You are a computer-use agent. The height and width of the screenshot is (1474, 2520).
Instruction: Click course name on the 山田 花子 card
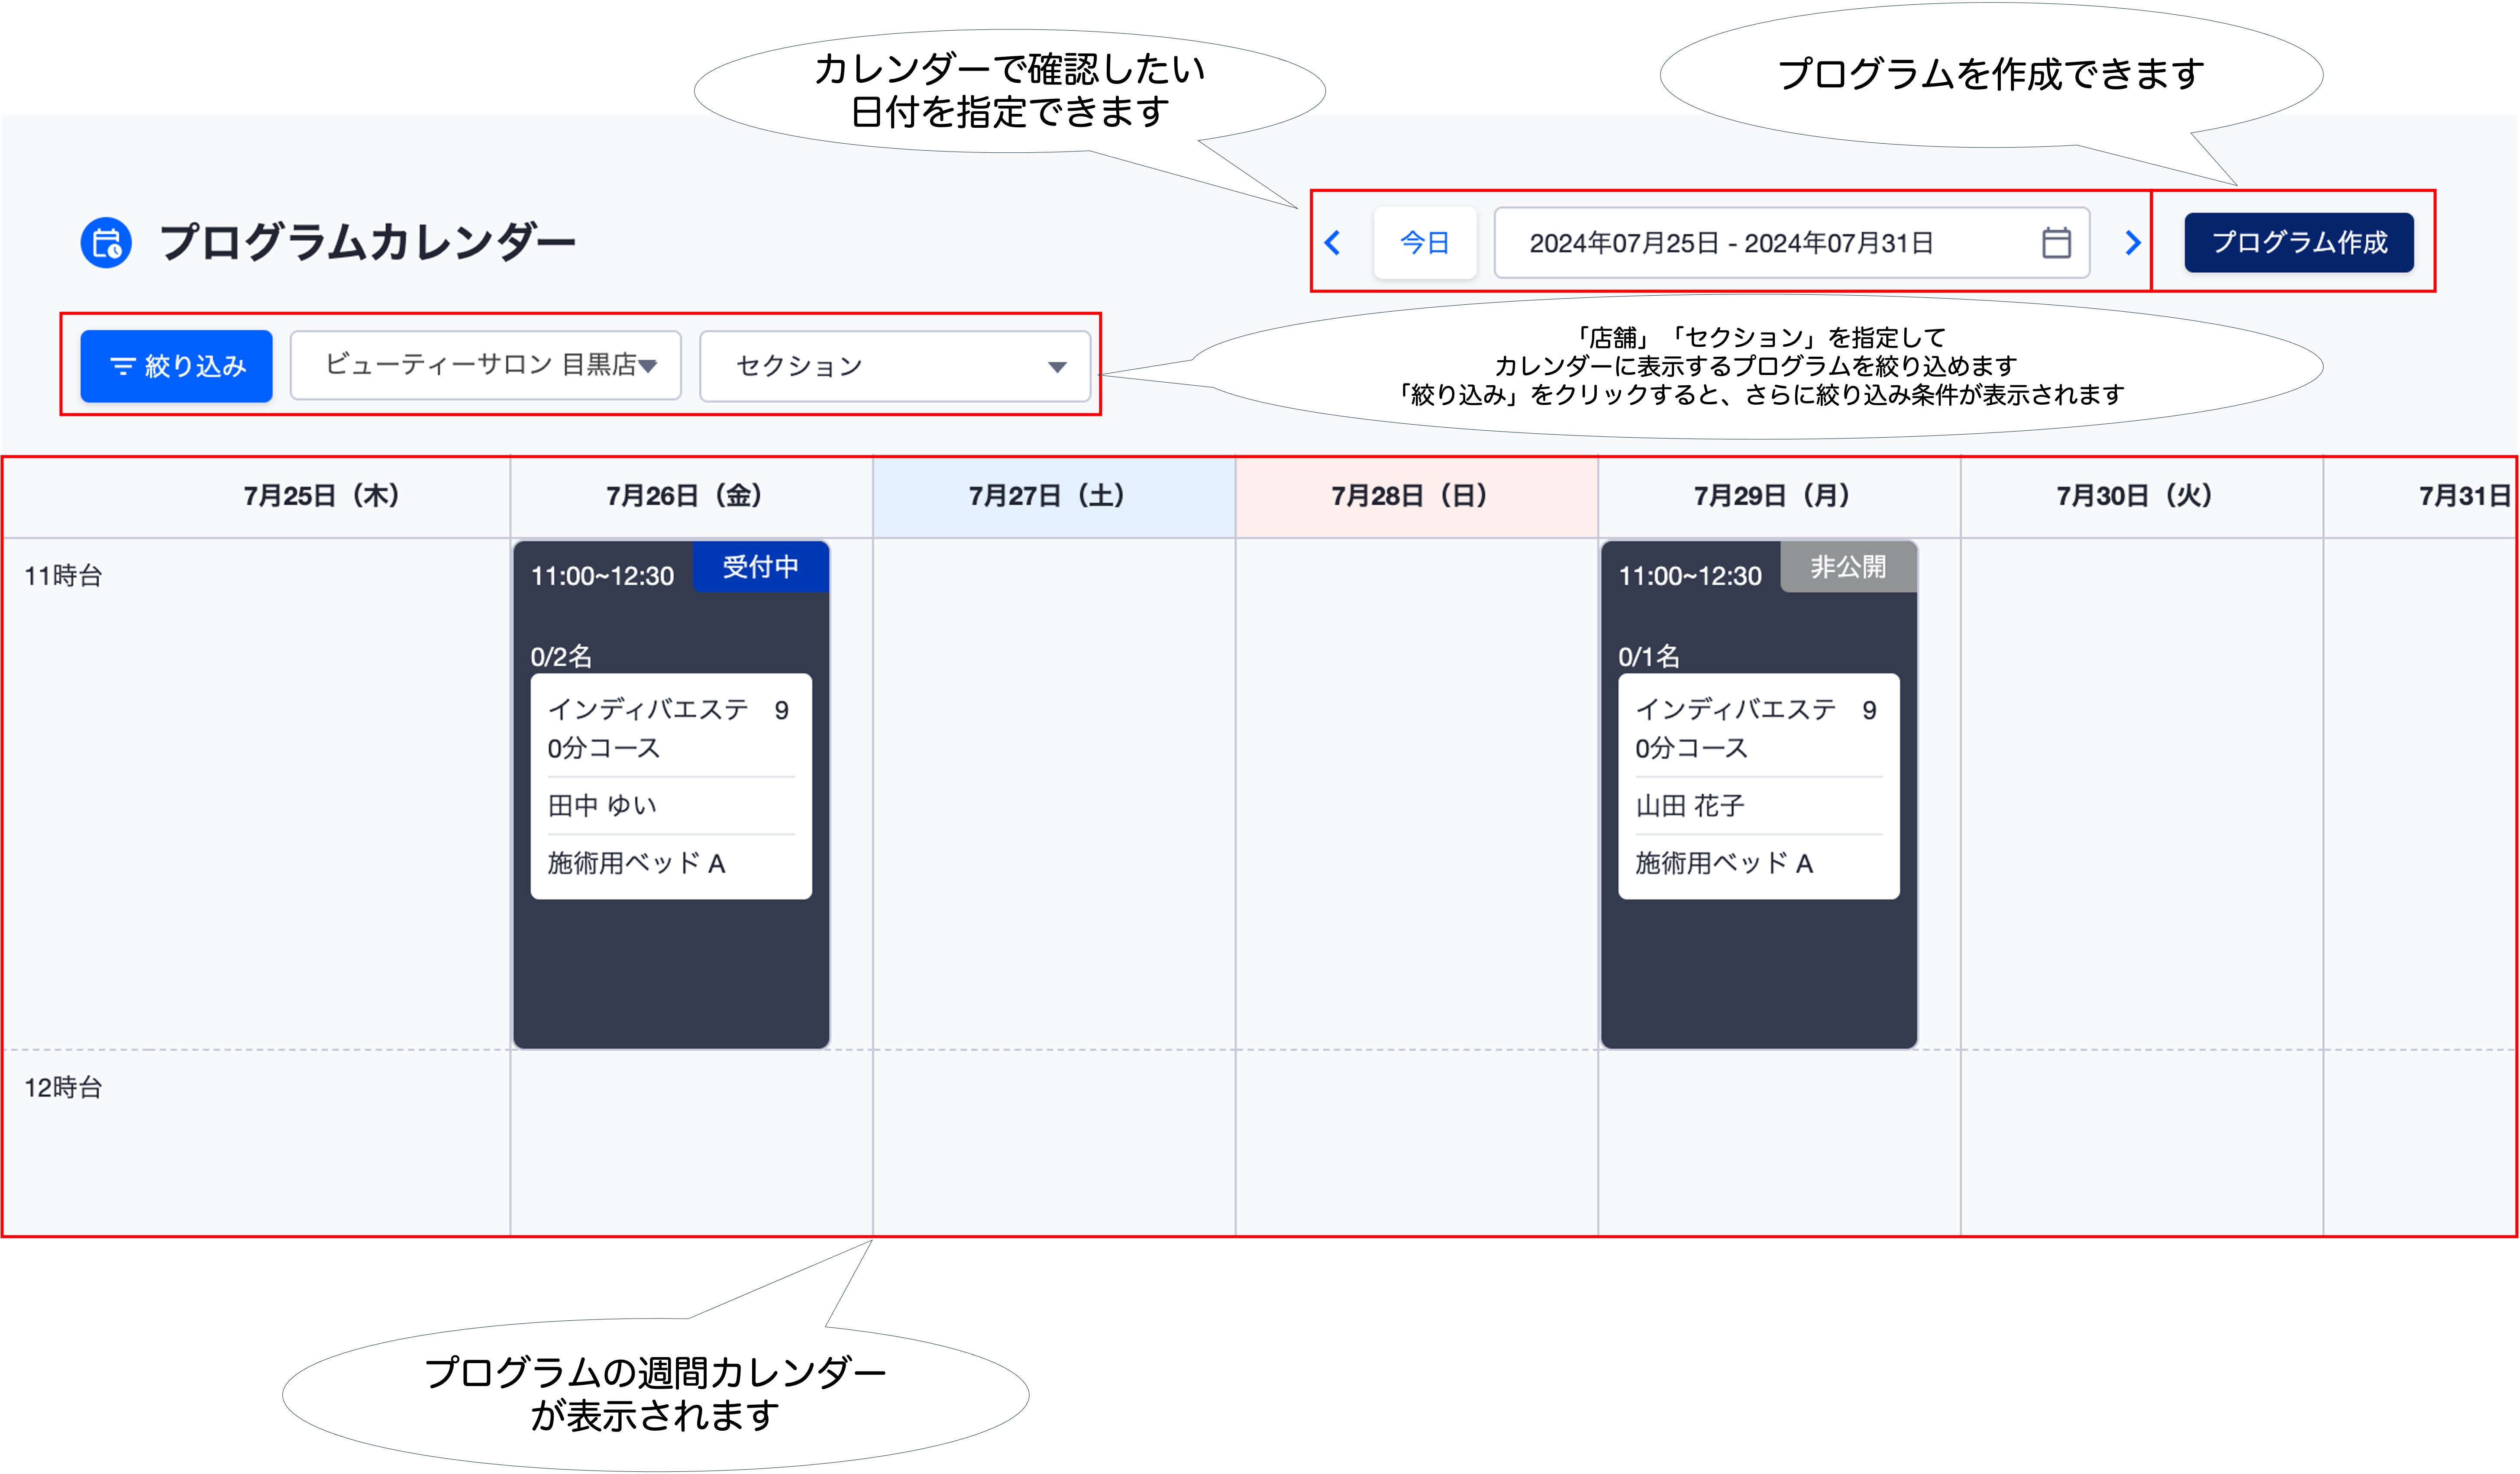1756,729
